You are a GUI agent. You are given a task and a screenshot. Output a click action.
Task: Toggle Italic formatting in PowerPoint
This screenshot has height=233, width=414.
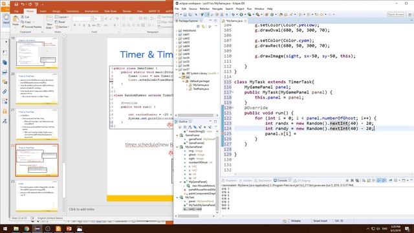[80, 25]
